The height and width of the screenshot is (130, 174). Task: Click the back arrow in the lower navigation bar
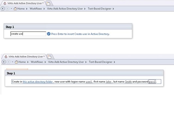point(4,62)
